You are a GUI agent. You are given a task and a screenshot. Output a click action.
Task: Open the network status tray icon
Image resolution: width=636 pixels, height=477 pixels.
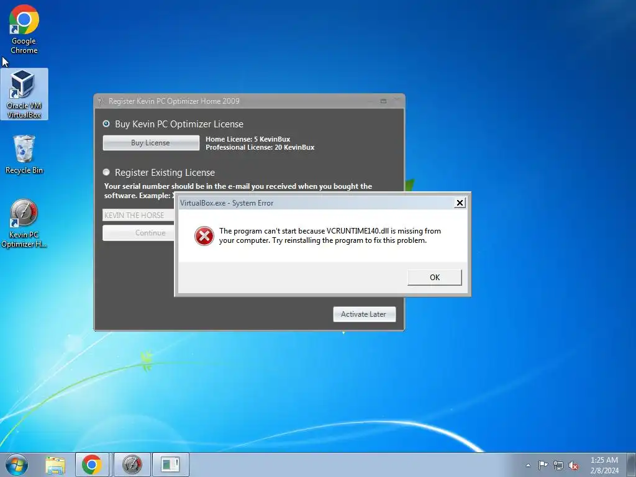click(x=558, y=465)
